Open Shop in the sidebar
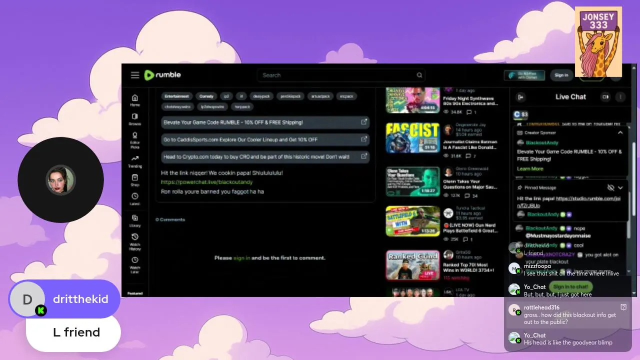Screen dimensions: 640x360 pyautogui.click(x=135, y=180)
